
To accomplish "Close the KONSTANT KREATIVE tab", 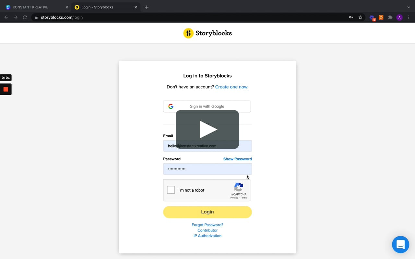I will pyautogui.click(x=67, y=7).
